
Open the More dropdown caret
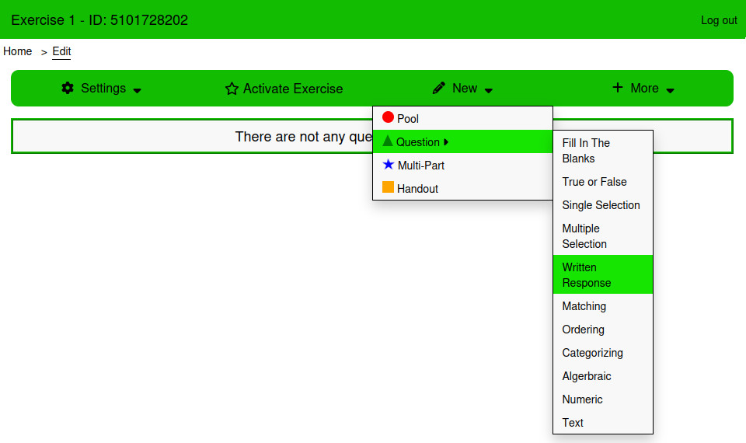click(x=670, y=90)
